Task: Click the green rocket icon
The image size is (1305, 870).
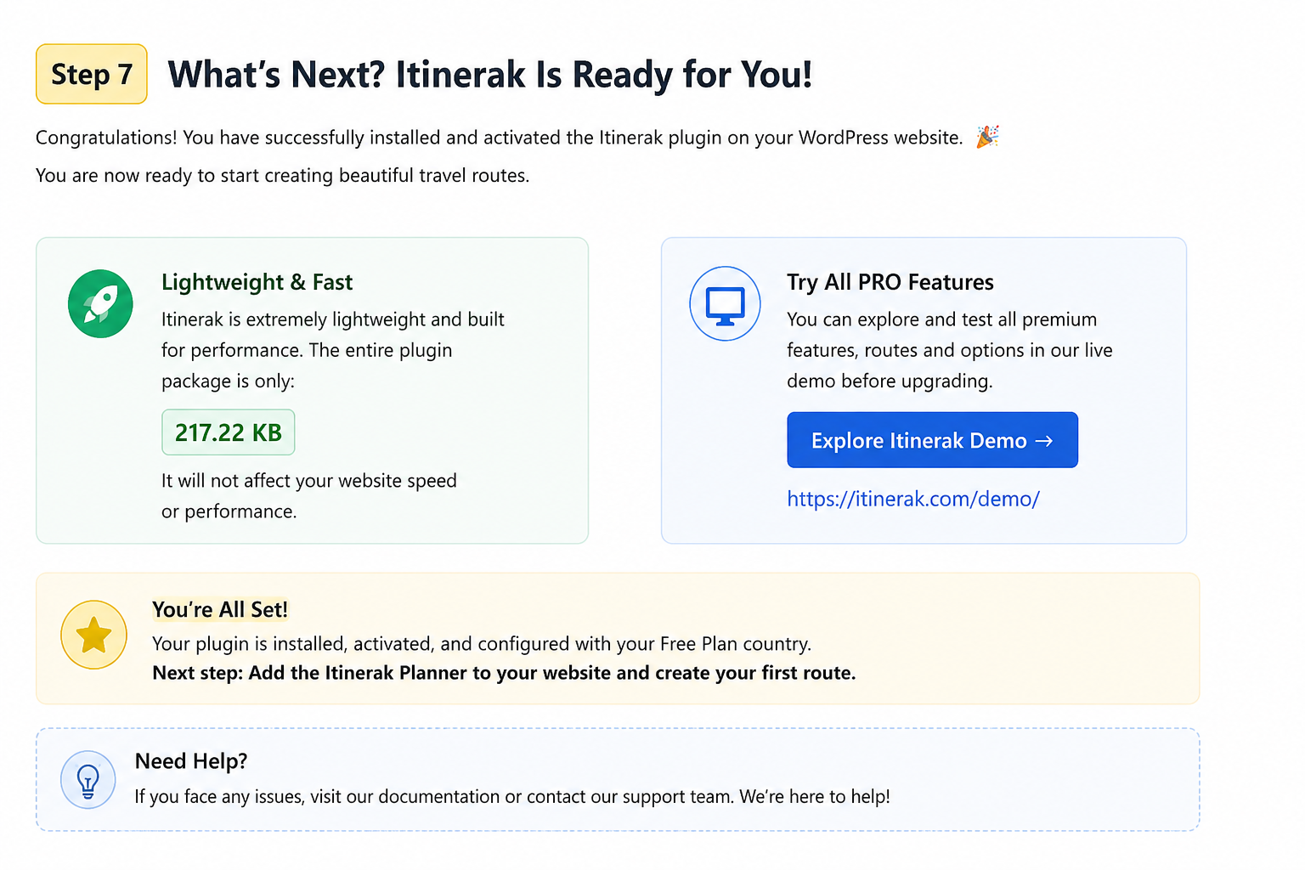Action: (x=100, y=303)
